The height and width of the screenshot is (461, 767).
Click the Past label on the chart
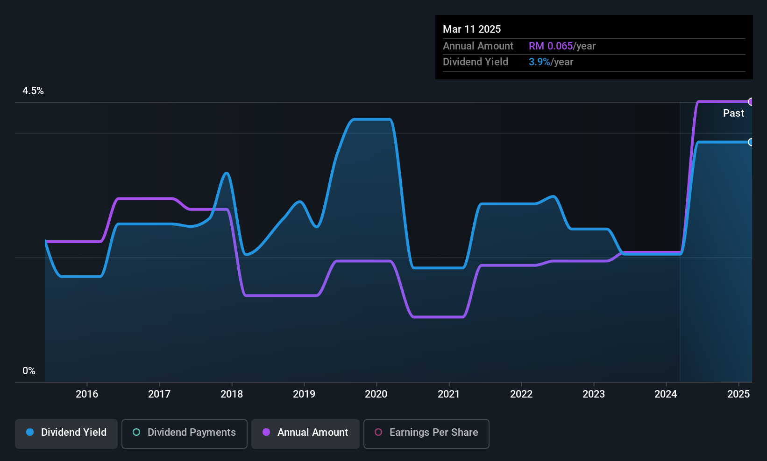pos(733,113)
